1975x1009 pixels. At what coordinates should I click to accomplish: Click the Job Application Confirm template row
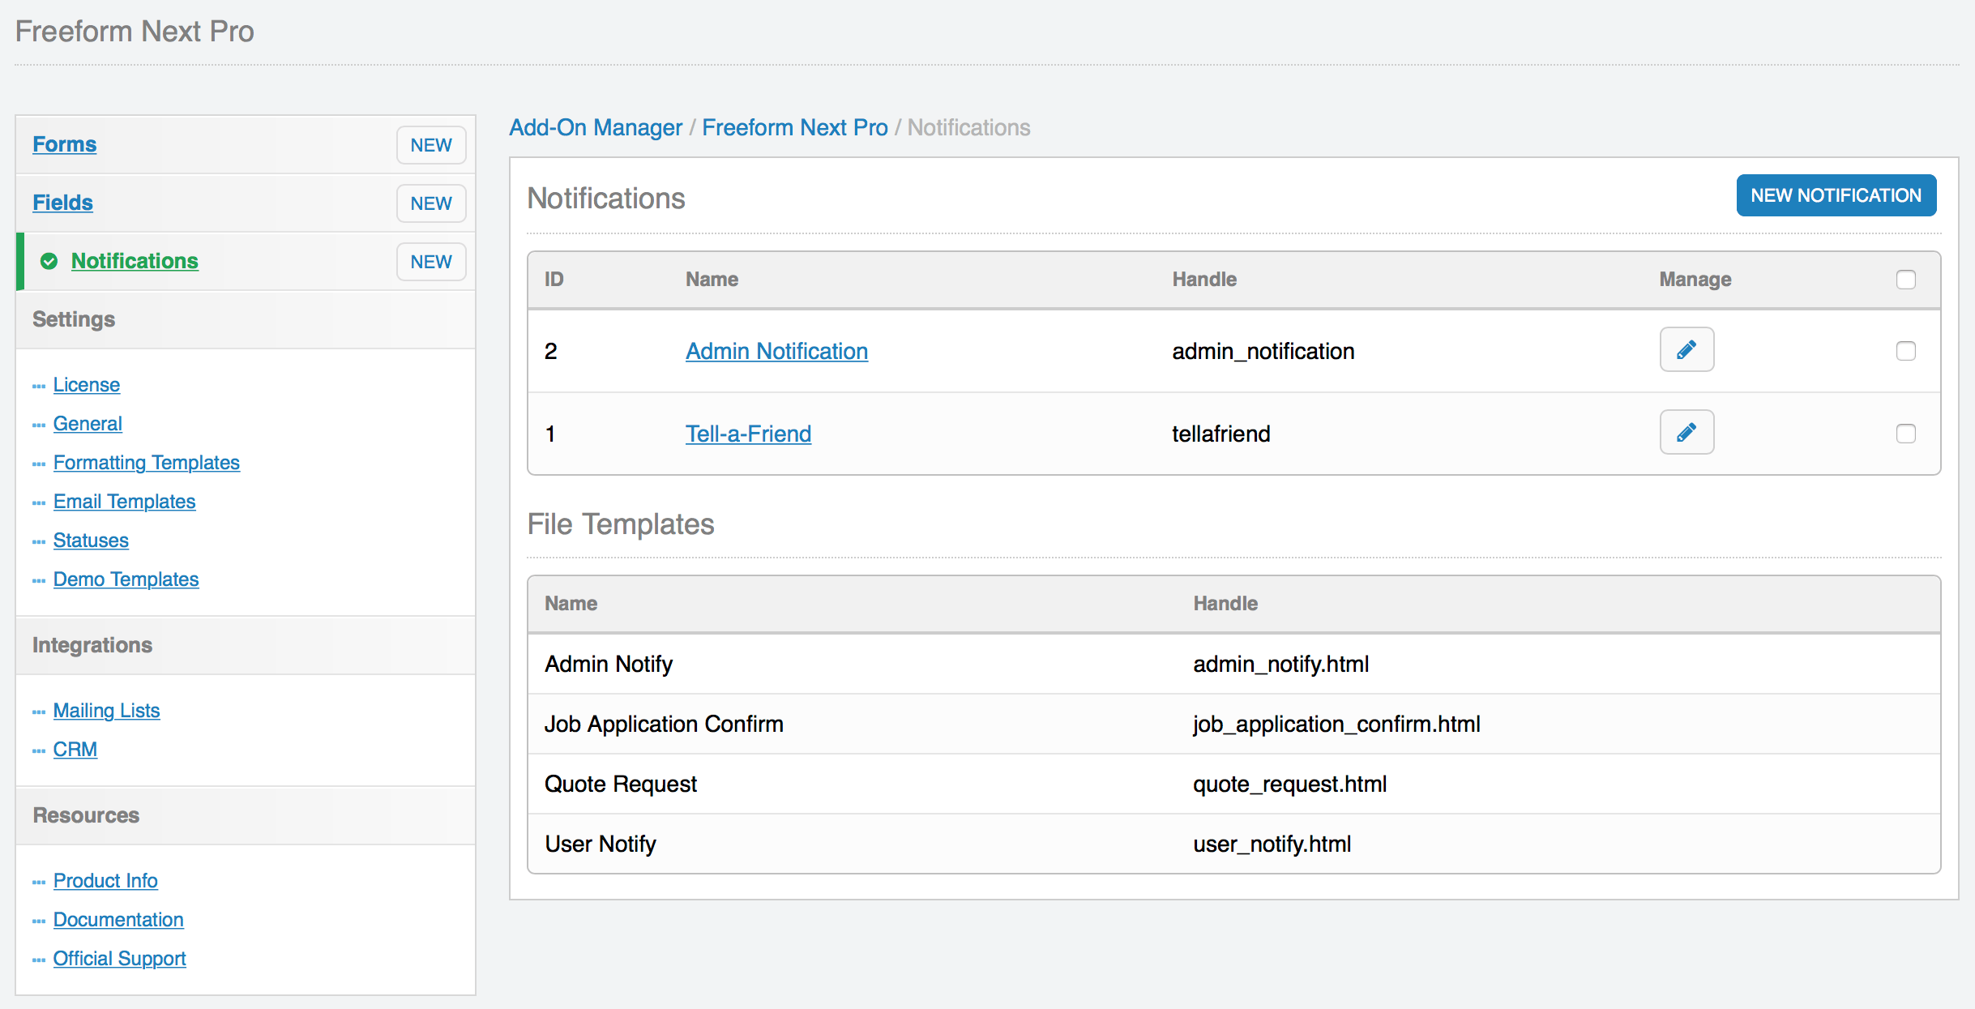pyautogui.click(x=1233, y=724)
